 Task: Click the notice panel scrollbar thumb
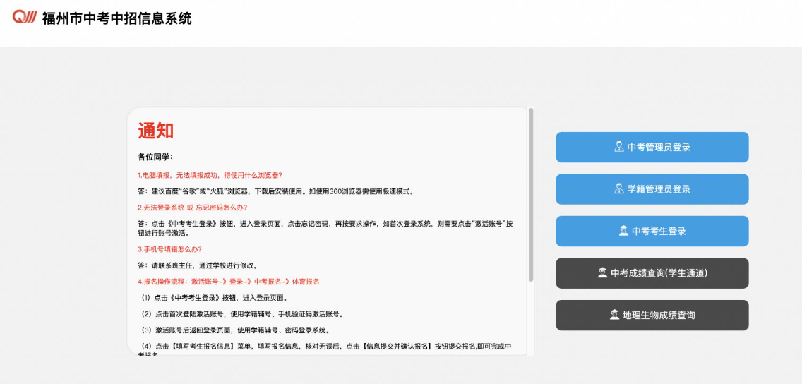click(x=531, y=194)
